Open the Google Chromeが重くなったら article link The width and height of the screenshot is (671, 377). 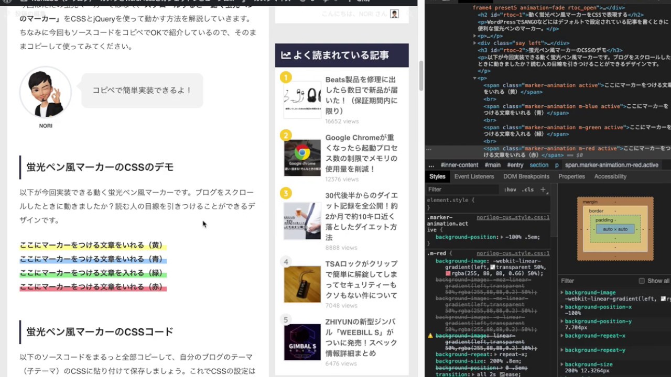(x=361, y=153)
